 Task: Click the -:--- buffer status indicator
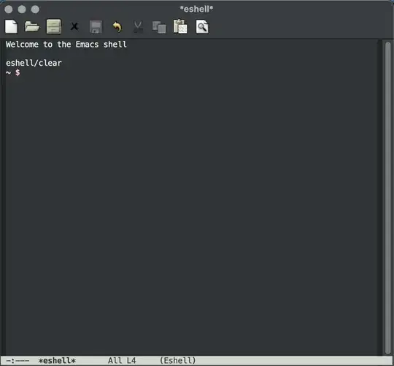tap(18, 361)
